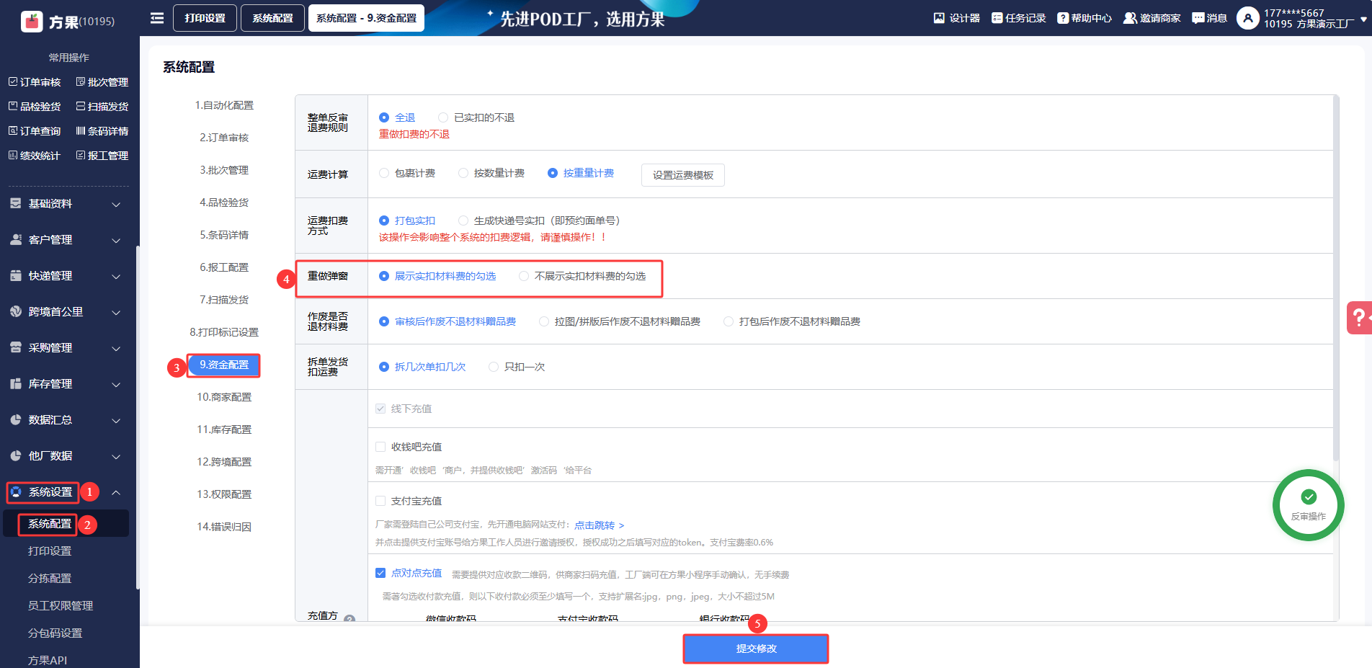Open 13.权限配置 settings section

click(224, 494)
